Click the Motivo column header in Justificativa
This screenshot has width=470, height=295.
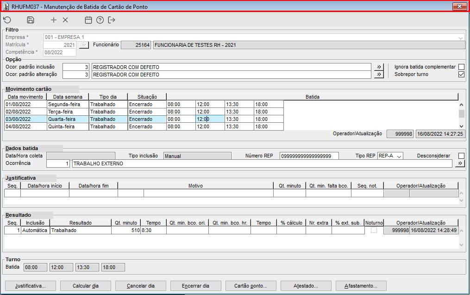196,186
